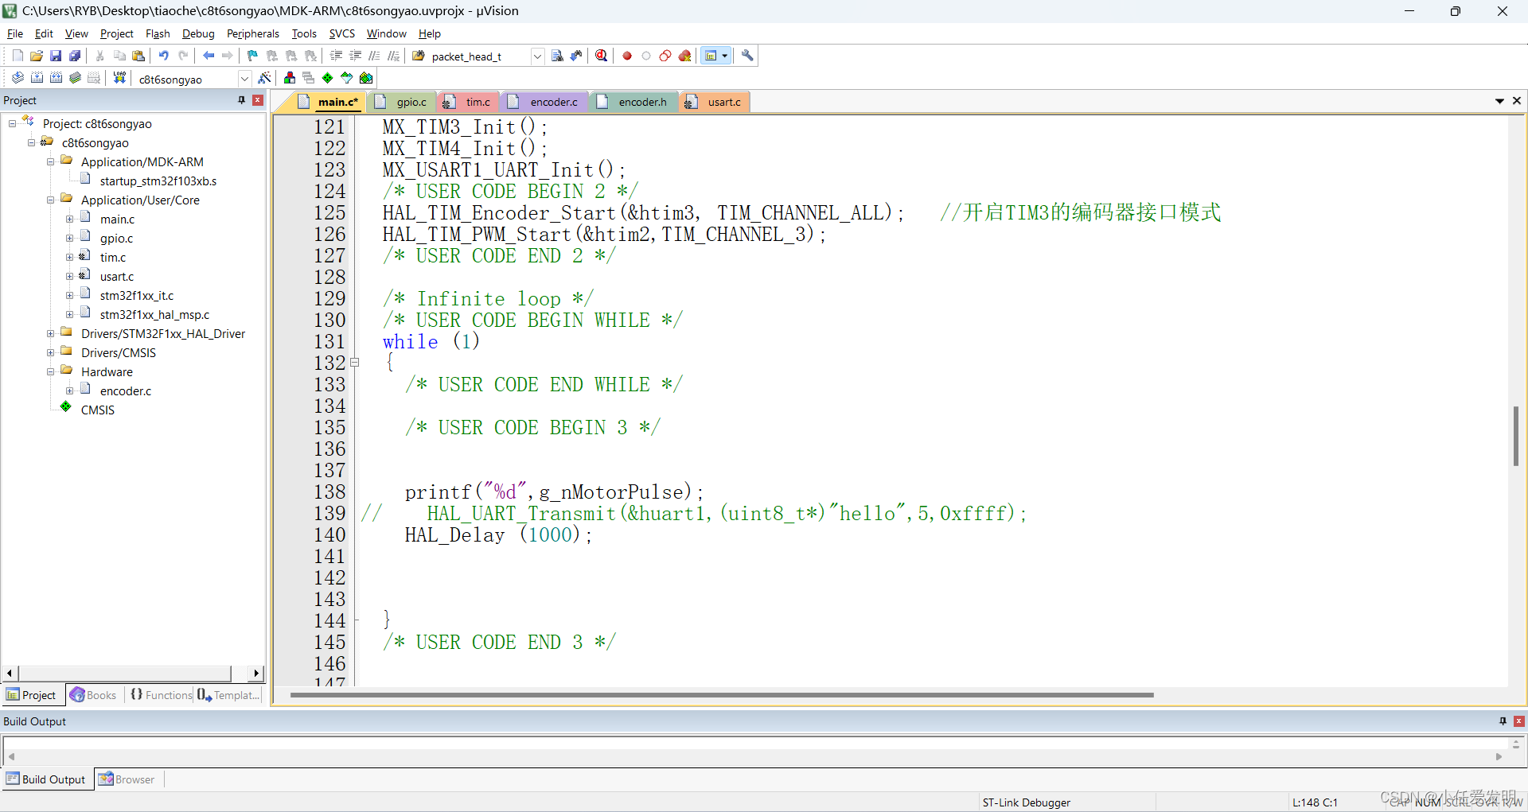Rebuild all target files
The width and height of the screenshot is (1528, 812).
tap(56, 77)
